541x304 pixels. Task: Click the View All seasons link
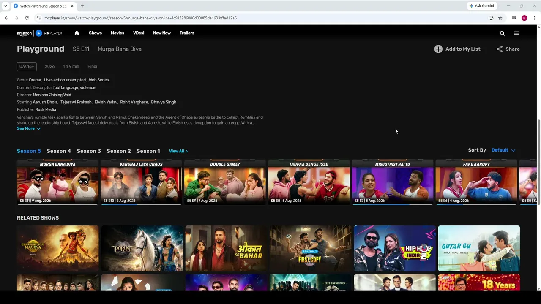pos(178,151)
